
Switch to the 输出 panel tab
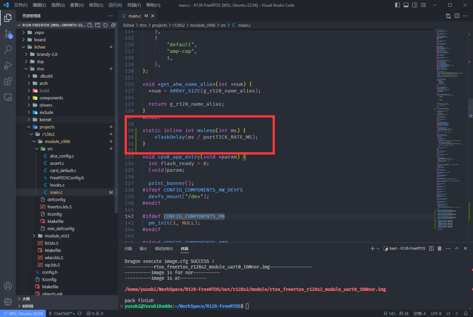click(143, 249)
